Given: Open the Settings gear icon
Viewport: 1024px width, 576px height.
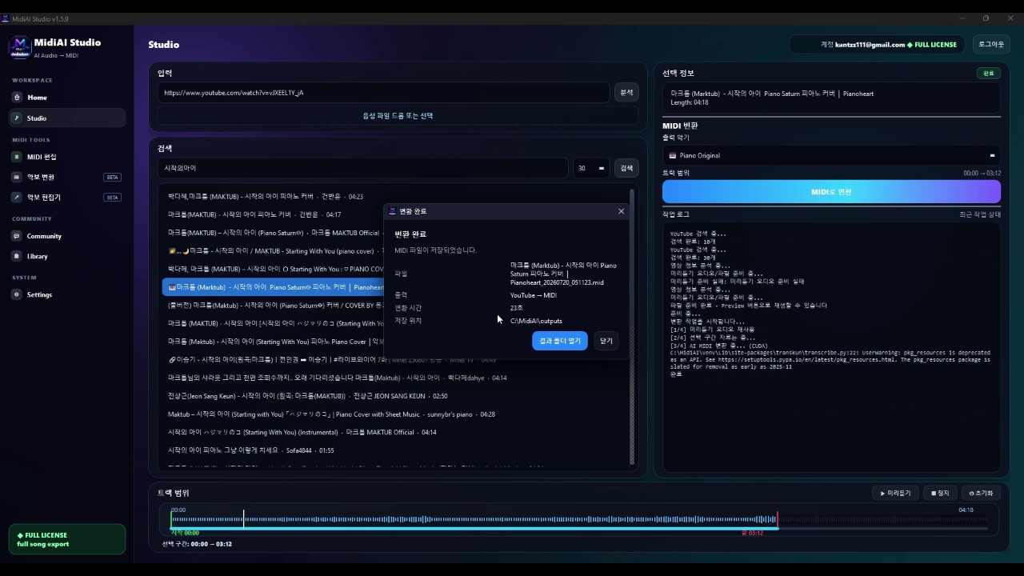Looking at the screenshot, I should (x=17, y=294).
